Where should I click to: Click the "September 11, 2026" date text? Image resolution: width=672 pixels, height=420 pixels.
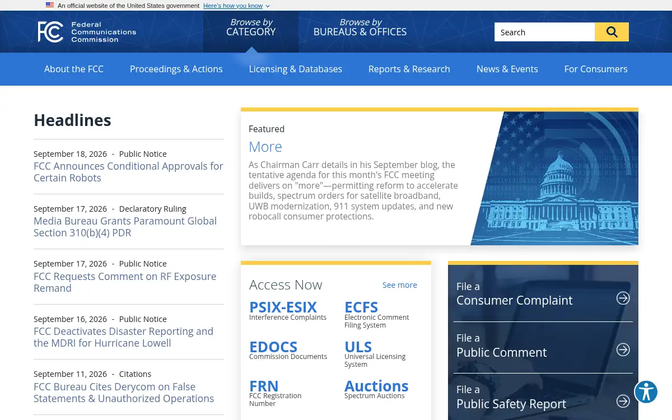(x=70, y=374)
